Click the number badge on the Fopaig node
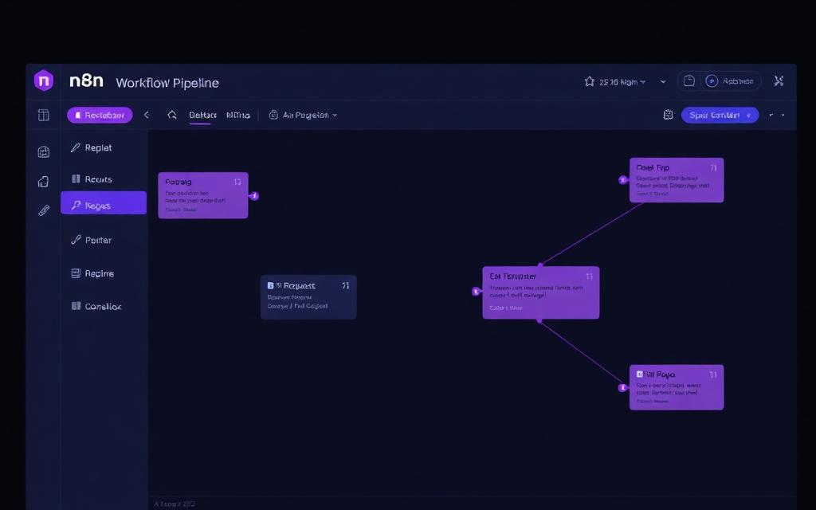Image resolution: width=816 pixels, height=510 pixels. [x=237, y=182]
